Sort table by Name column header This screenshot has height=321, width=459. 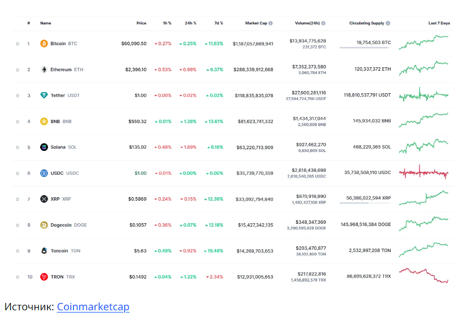46,23
